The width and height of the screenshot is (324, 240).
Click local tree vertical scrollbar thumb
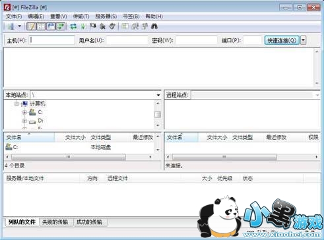[158, 115]
